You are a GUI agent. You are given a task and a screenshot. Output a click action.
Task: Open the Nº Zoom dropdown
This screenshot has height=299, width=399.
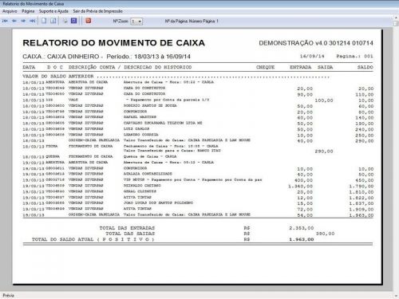[136, 22]
